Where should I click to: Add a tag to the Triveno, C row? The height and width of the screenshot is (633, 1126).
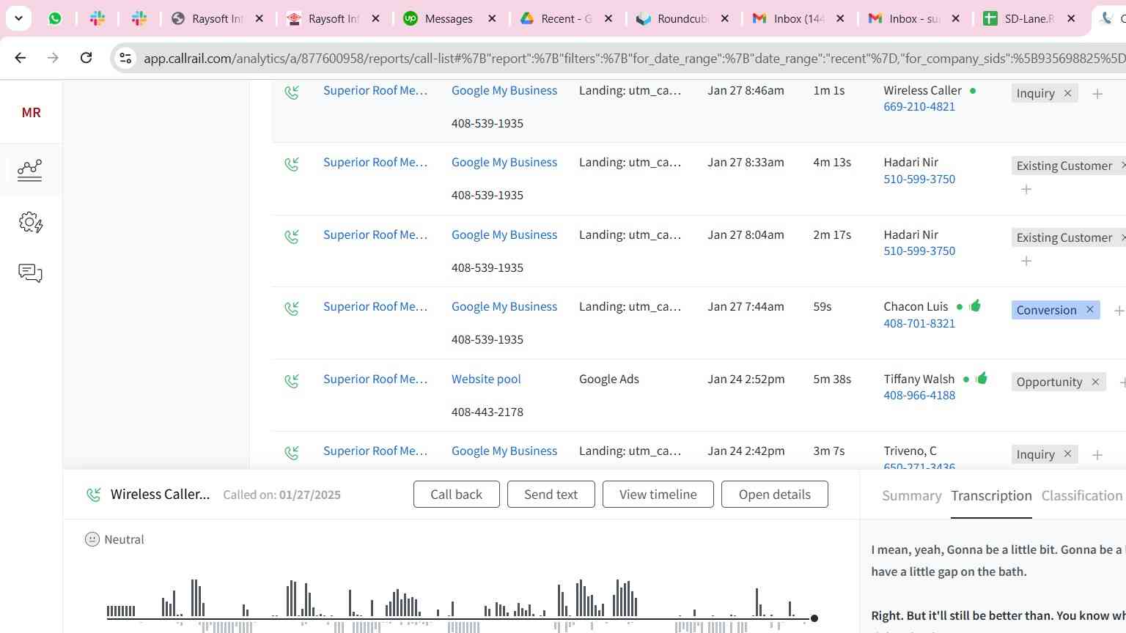1097,455
